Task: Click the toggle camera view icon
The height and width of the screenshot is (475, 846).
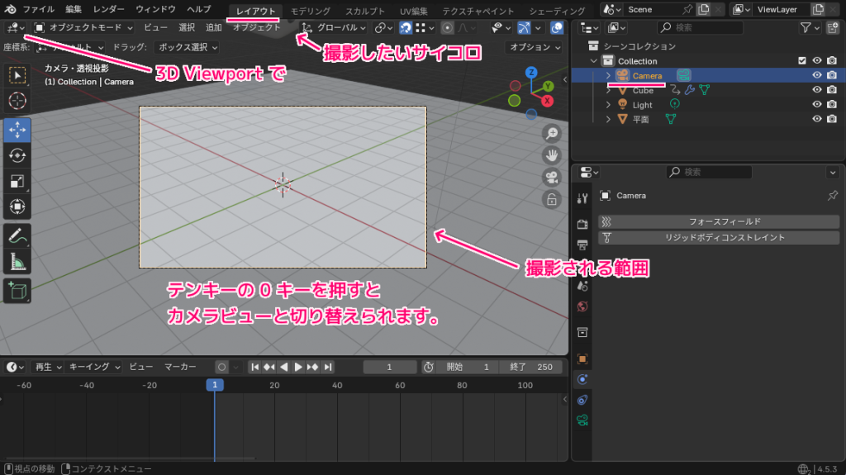Action: click(x=551, y=178)
